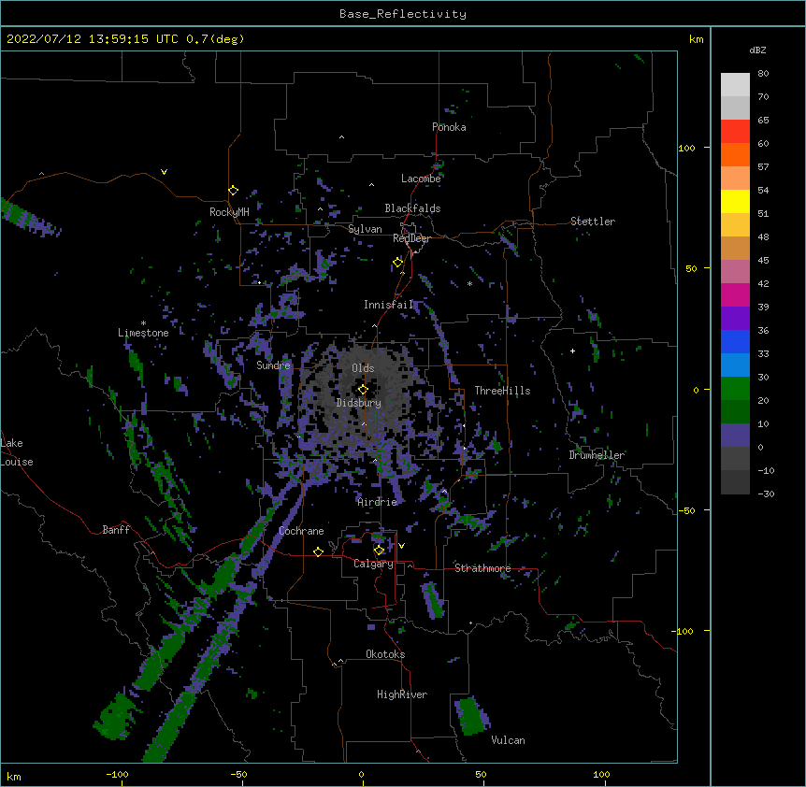The width and height of the screenshot is (806, 787).
Task: Select the top light gray 80-70 dBZ swatch
Action: tap(735, 84)
